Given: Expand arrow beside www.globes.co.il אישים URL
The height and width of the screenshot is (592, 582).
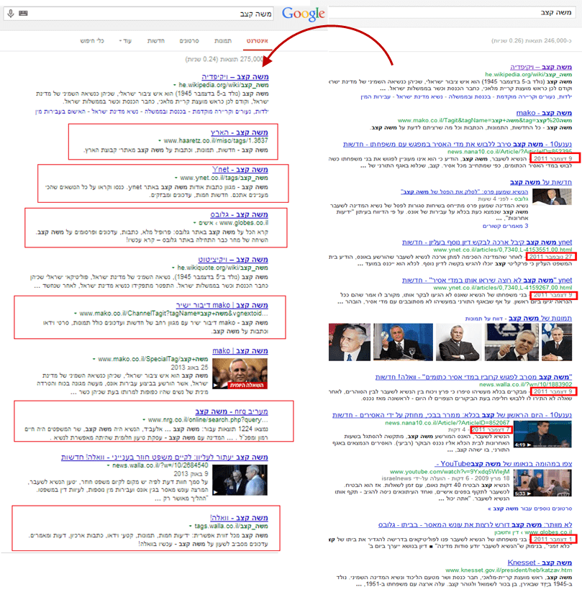Looking at the screenshot, I should (195, 223).
